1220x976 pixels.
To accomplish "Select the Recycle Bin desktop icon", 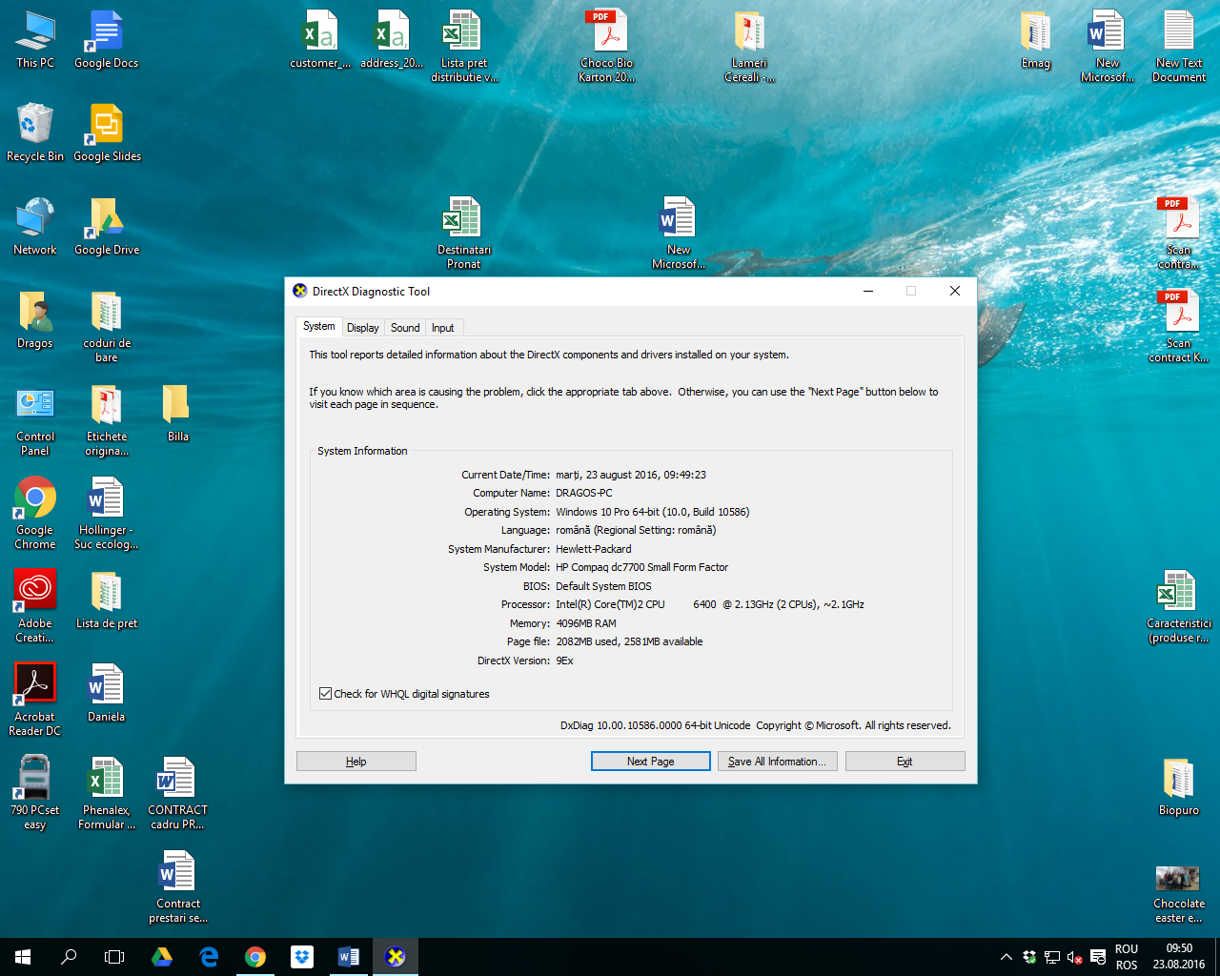I will click(x=35, y=126).
